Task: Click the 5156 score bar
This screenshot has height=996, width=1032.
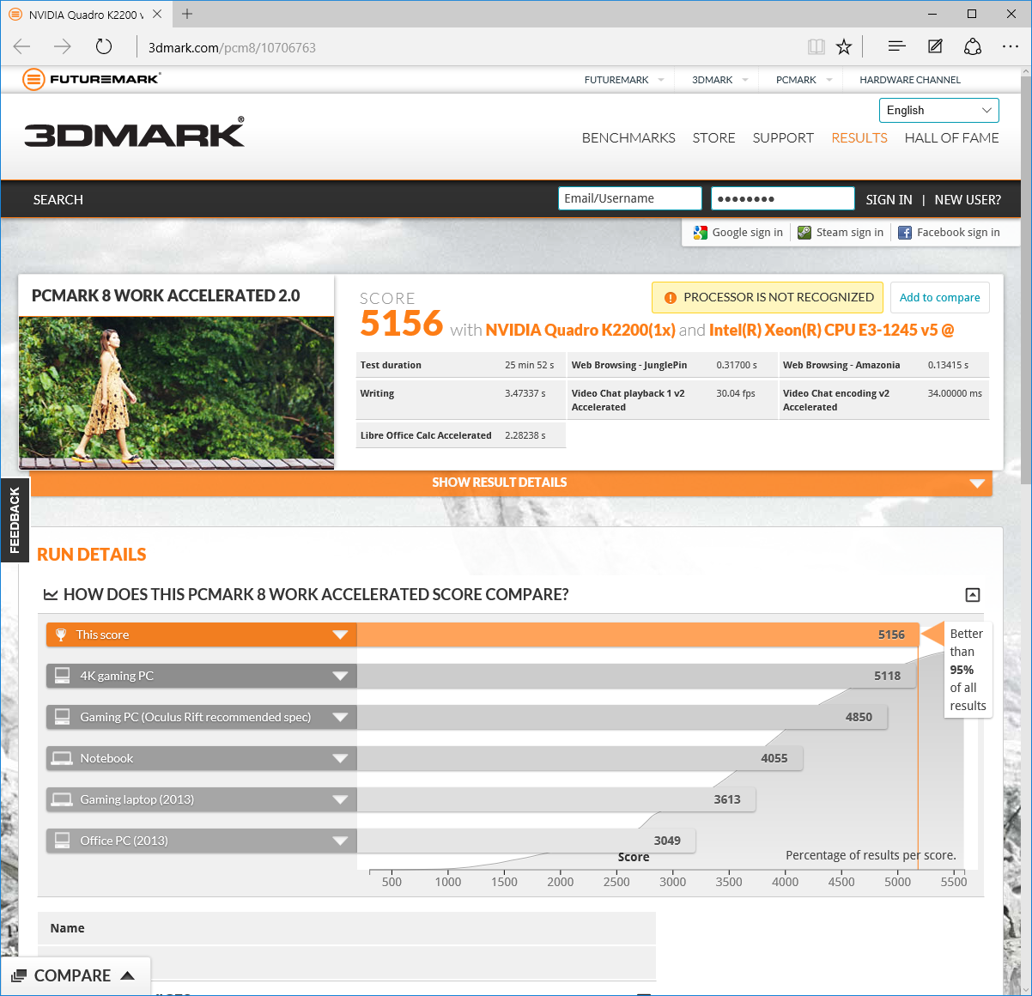Action: [638, 635]
